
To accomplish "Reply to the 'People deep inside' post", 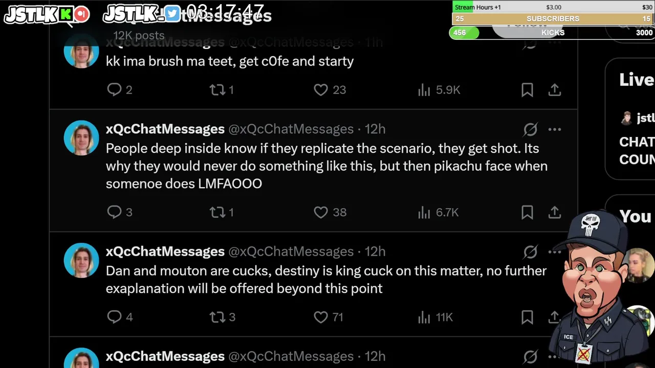I will [114, 212].
